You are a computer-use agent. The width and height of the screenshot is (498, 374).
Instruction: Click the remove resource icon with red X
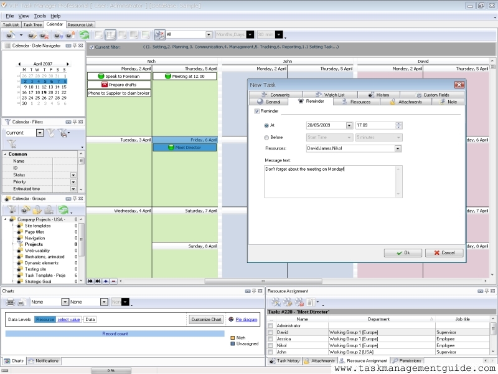coord(299,302)
